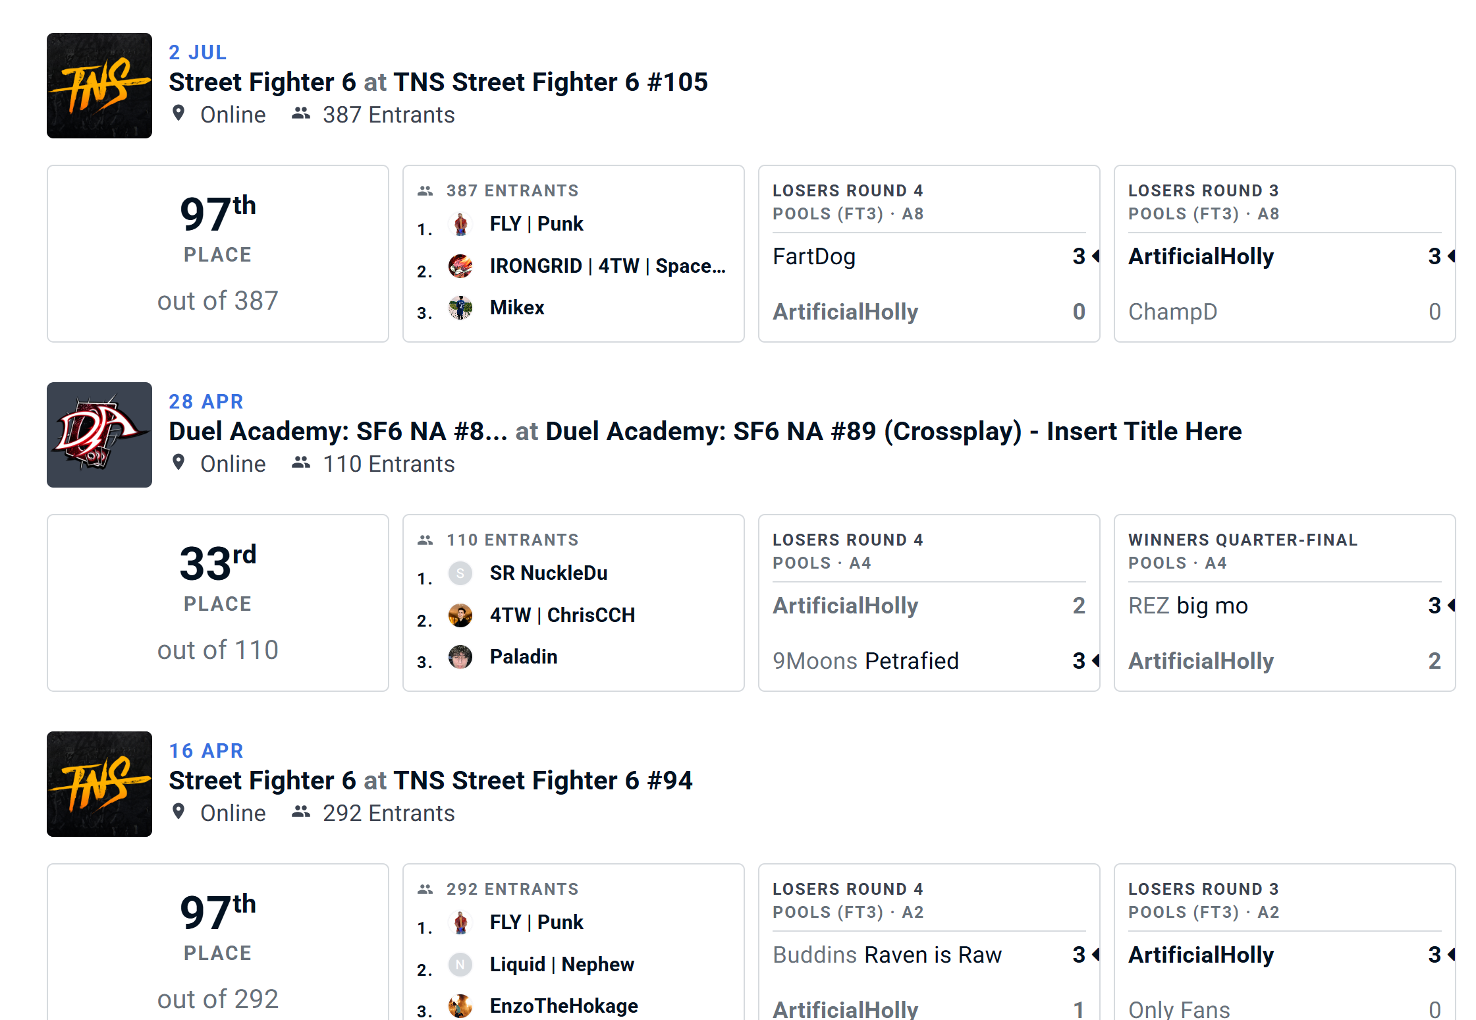Open the REZ big mo Winners Quarter-Final match
The width and height of the screenshot is (1476, 1020).
point(1285,603)
